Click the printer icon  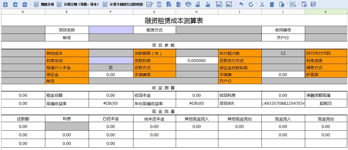click(188, 4)
